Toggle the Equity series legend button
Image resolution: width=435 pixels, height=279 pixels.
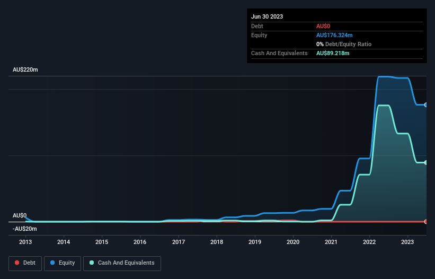pyautogui.click(x=63, y=263)
